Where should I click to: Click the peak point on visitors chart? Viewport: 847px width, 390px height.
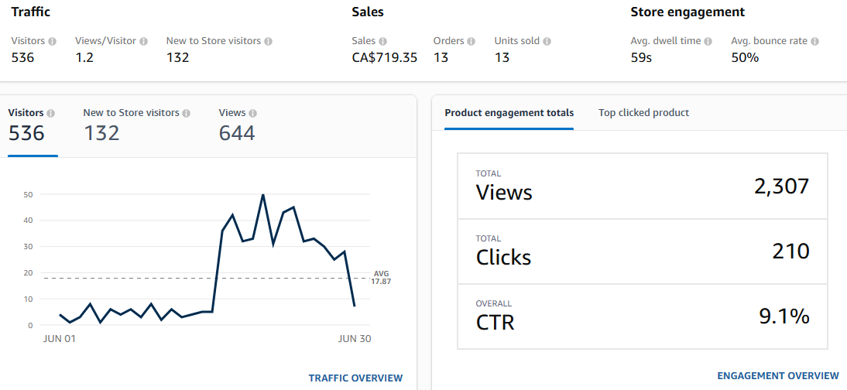(263, 194)
